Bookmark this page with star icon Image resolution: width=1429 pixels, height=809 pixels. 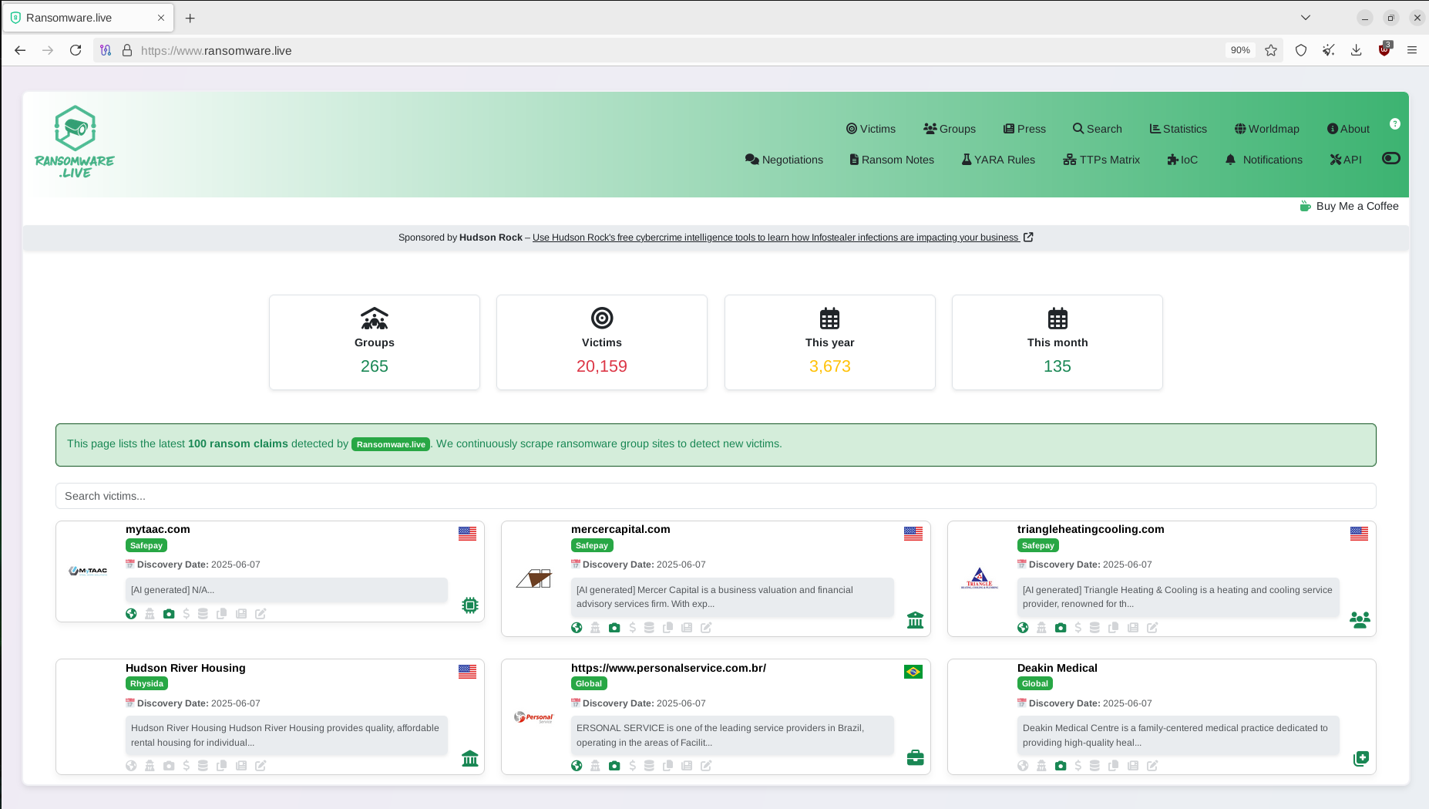(x=1271, y=50)
